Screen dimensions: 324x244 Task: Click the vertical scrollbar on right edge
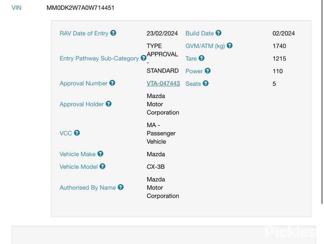pyautogui.click(x=322, y=102)
